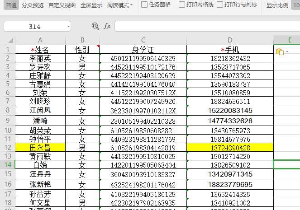Select the cell with name 江闵凤
Image resolution: width=300 pixels, height=210 pixels.
(x=40, y=110)
